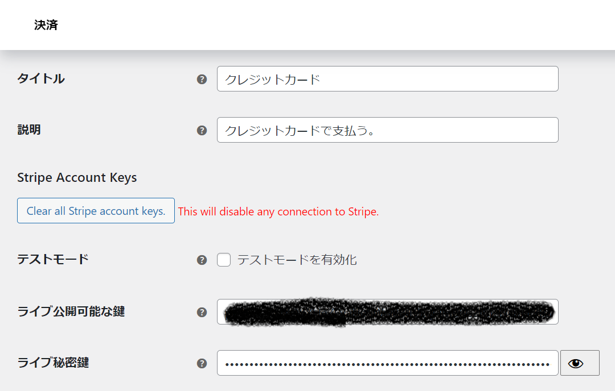Clear all Stripe account keys
The image size is (615, 391).
(x=96, y=211)
